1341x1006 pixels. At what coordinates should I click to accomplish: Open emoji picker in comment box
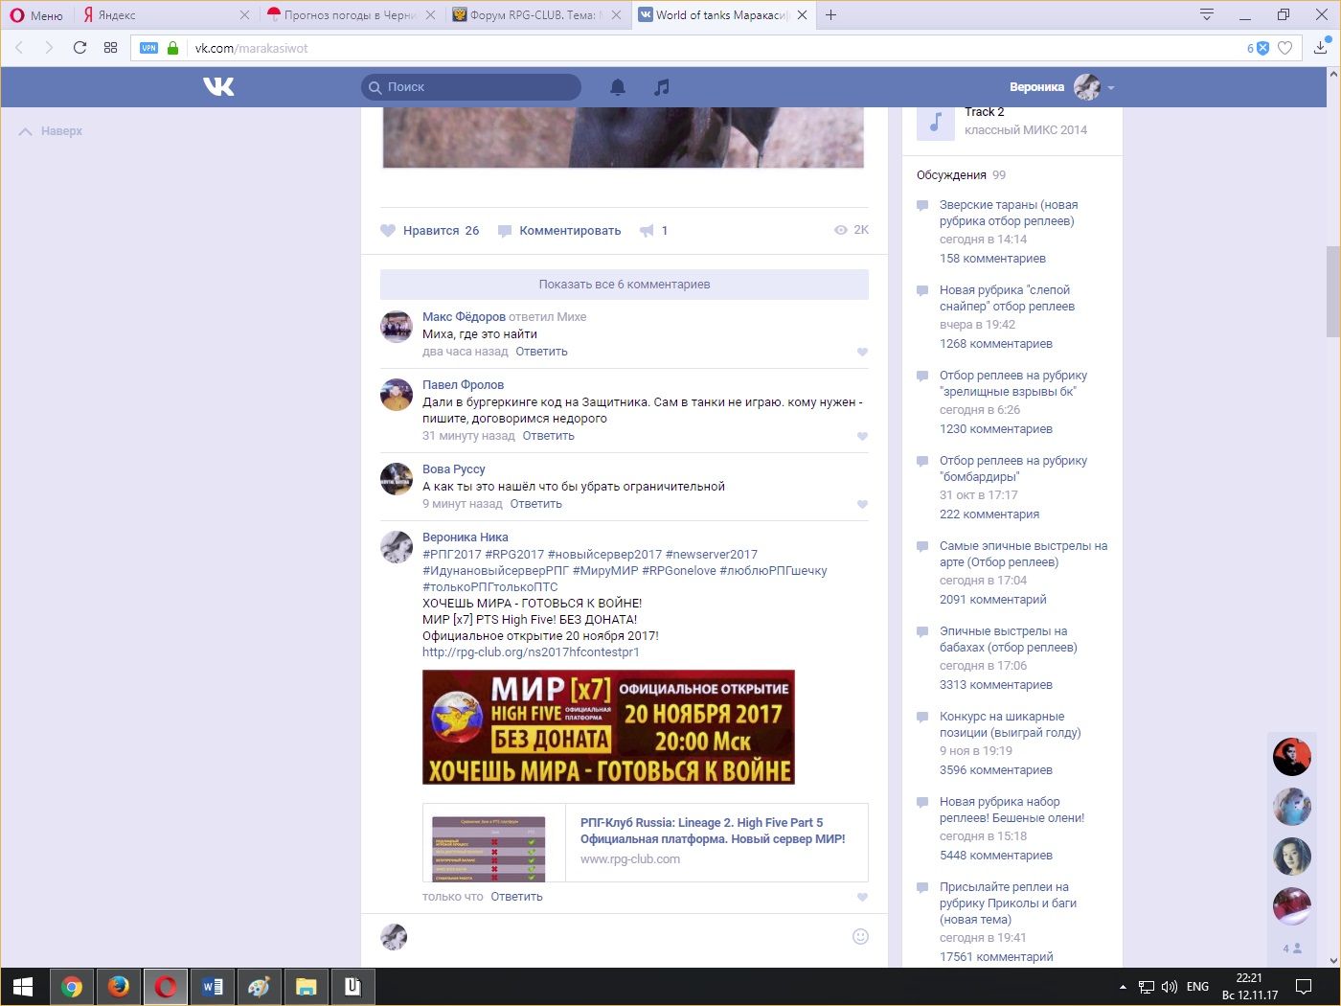[860, 936]
